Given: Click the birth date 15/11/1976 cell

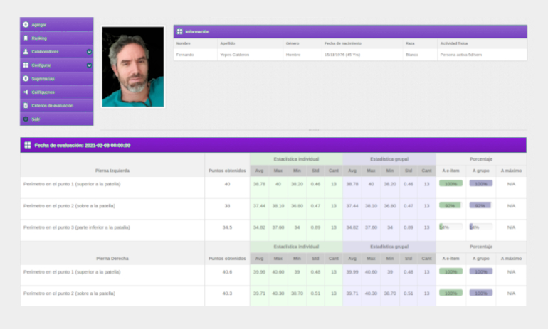Looking at the screenshot, I should [362, 55].
